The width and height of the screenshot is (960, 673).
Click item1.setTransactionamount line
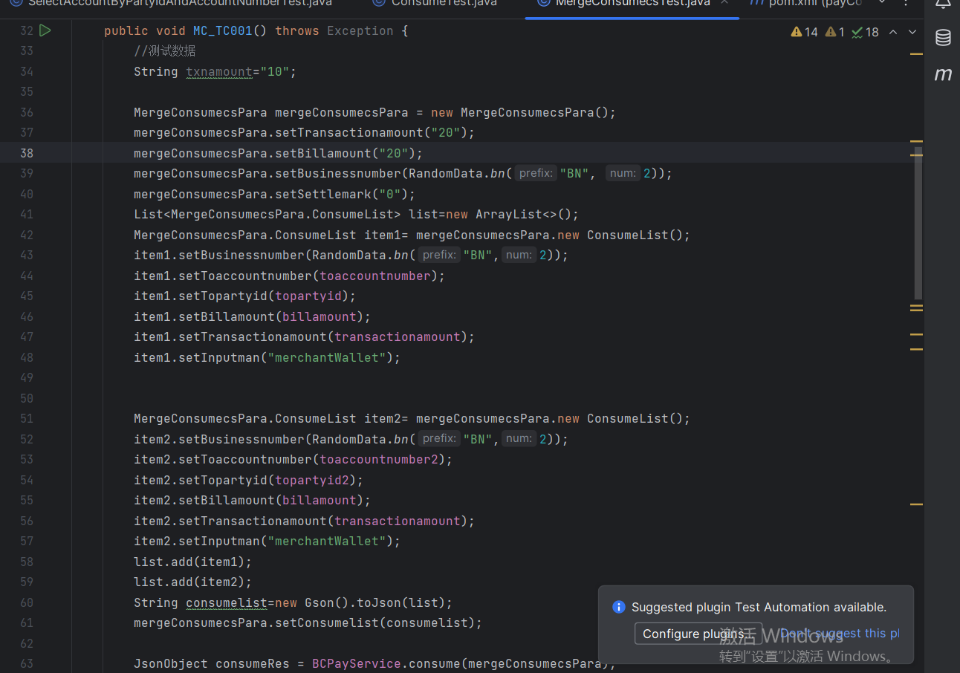tap(305, 336)
